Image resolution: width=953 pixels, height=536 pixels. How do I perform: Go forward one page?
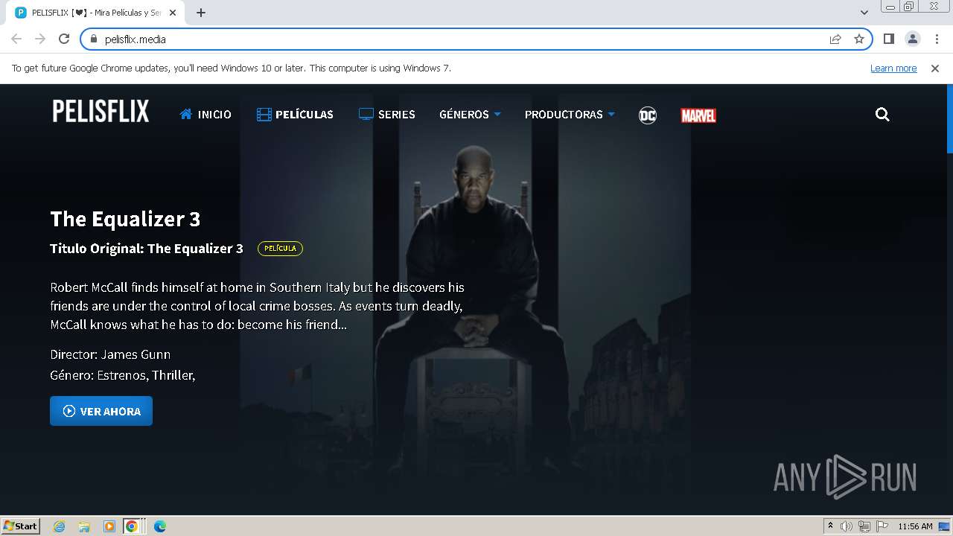pos(40,39)
